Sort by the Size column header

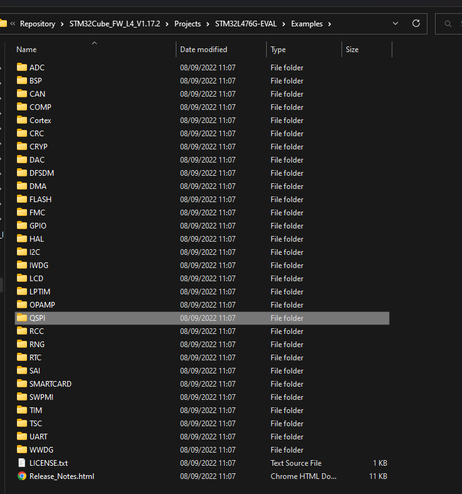(352, 50)
